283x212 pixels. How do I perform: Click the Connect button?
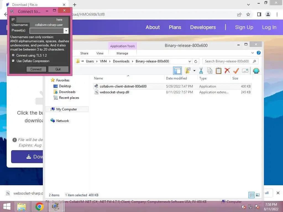point(36,69)
